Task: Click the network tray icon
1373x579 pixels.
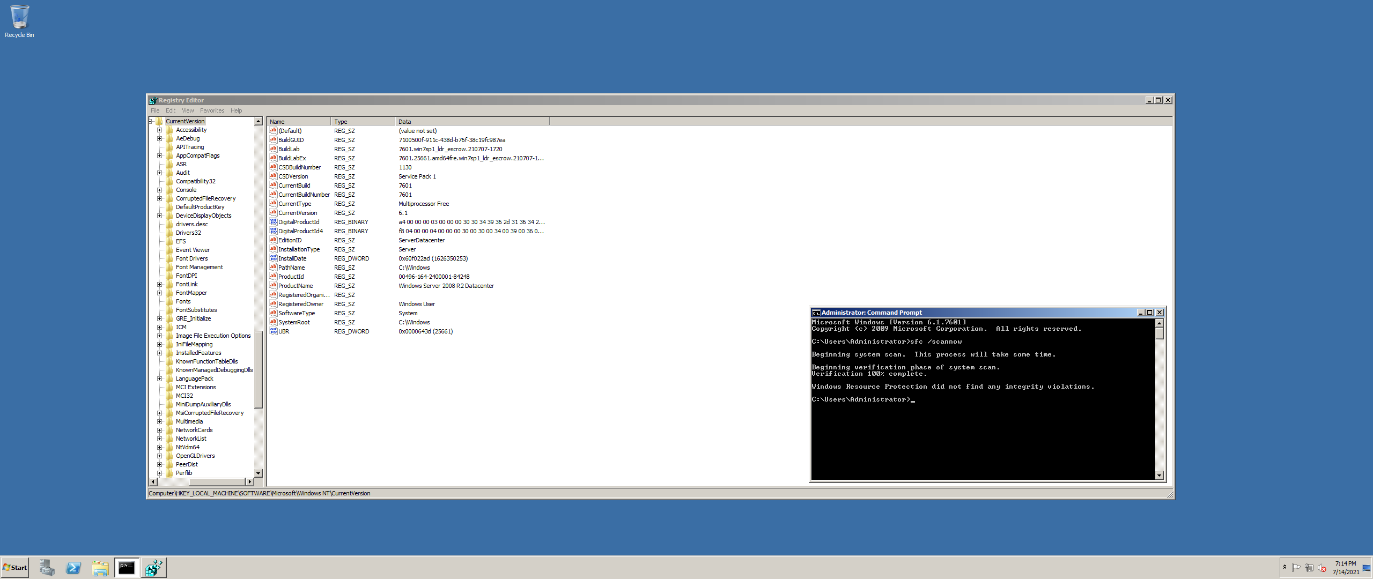Action: (1309, 568)
